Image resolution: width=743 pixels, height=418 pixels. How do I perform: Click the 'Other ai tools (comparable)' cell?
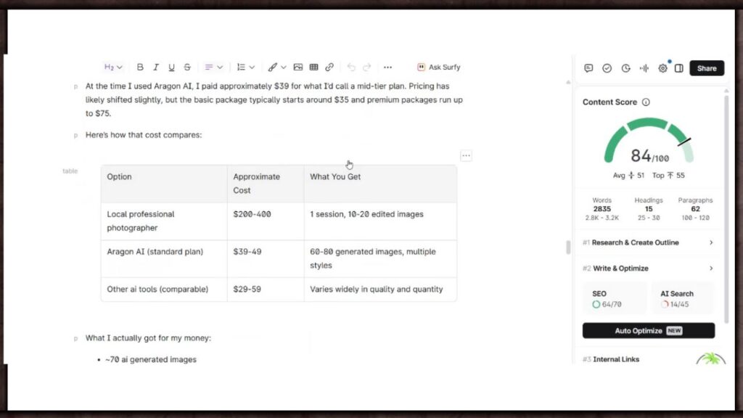pos(164,290)
